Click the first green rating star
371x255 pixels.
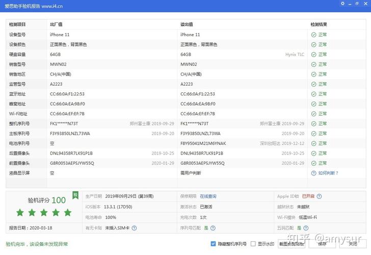20,212
